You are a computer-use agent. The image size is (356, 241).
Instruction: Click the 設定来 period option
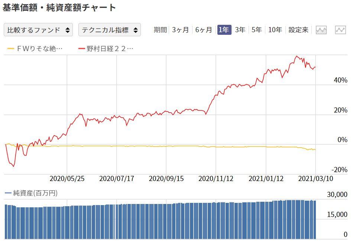(297, 30)
